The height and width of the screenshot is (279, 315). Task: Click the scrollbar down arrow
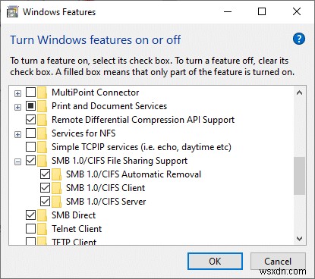point(299,239)
